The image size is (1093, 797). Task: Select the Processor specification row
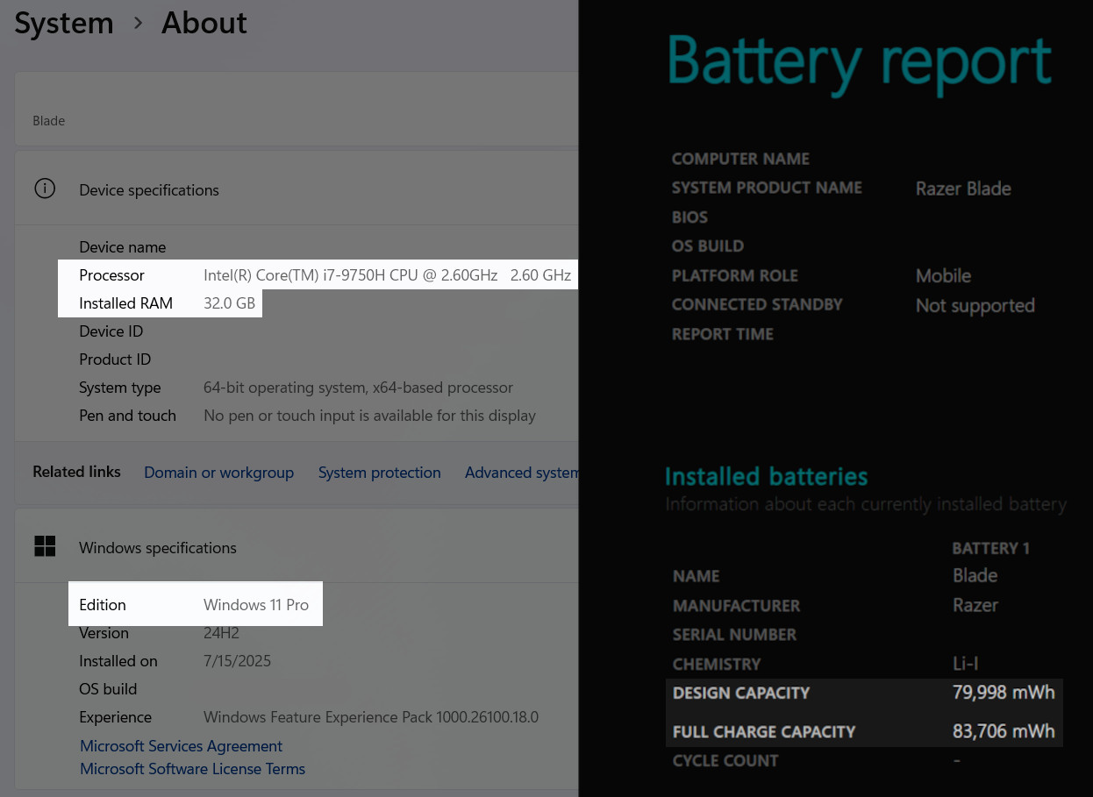[x=318, y=275]
